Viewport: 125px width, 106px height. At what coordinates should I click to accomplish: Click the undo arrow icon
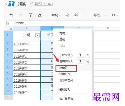pyautogui.click(x=11, y=15)
